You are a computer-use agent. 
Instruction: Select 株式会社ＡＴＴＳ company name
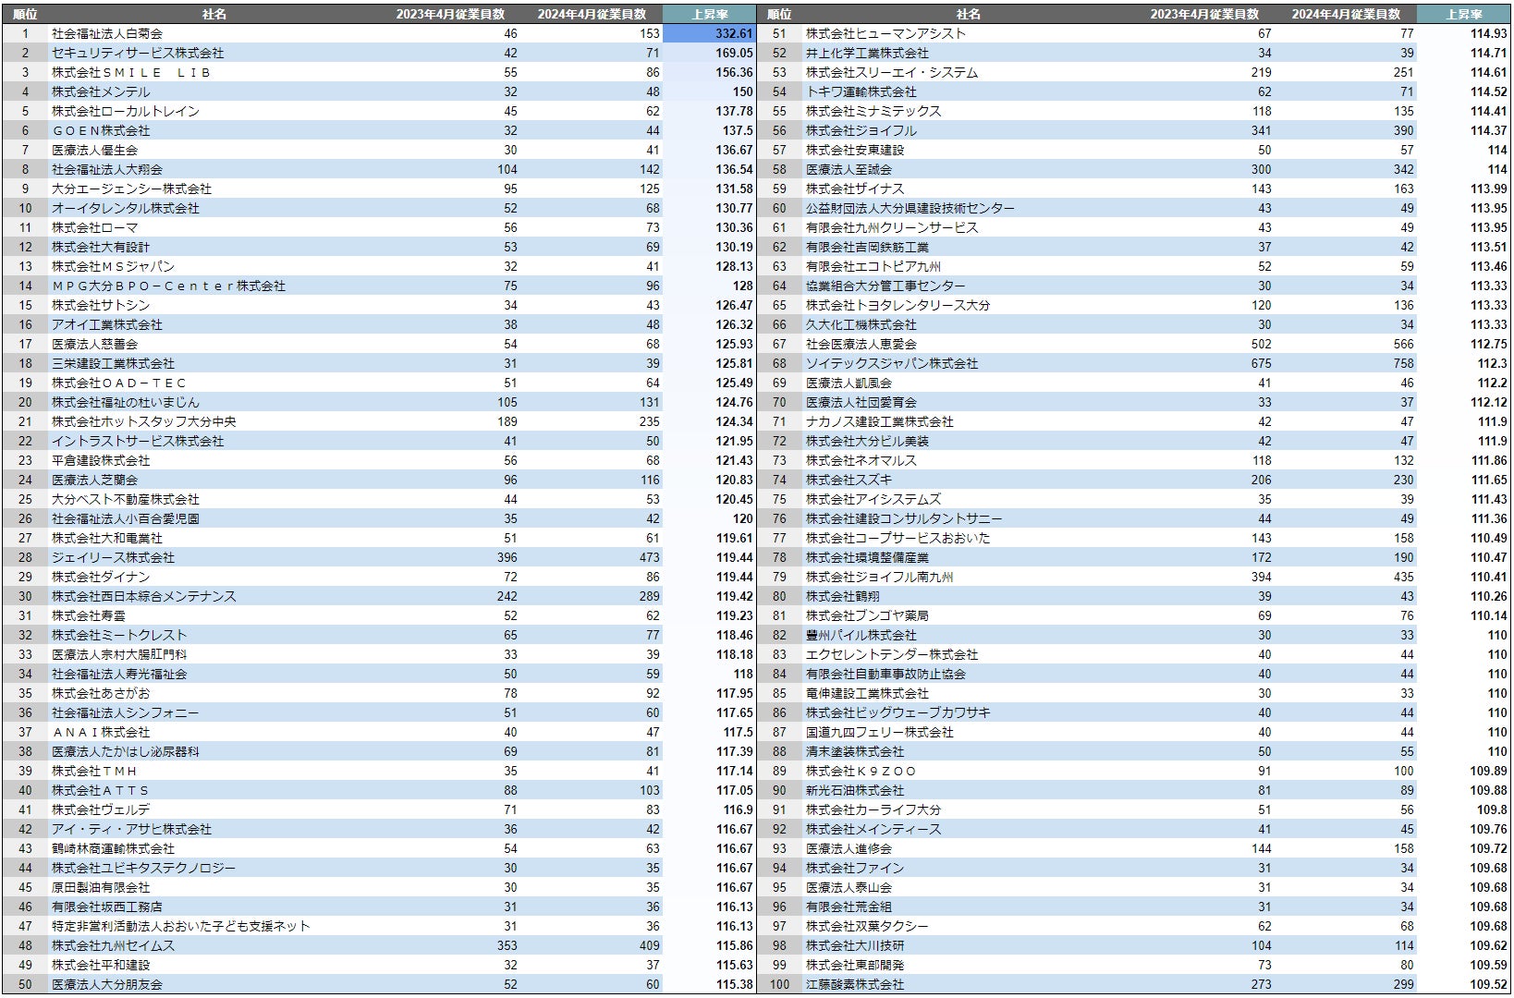coord(101,790)
